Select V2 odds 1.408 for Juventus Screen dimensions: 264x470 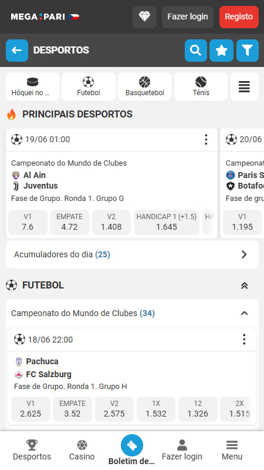click(111, 222)
